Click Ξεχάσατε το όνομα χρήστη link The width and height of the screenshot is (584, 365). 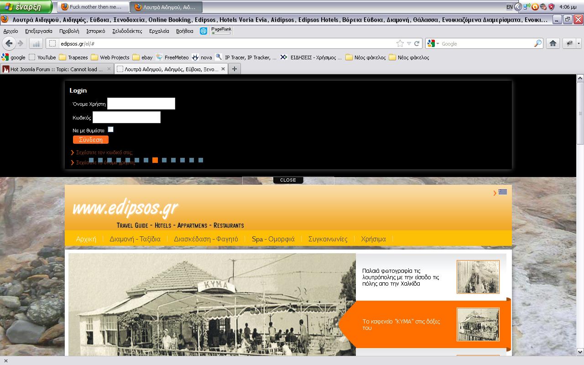pos(106,162)
